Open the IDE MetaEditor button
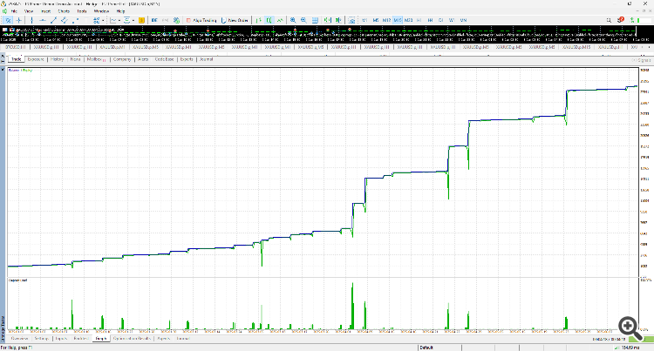The width and height of the screenshot is (654, 351). point(154,20)
